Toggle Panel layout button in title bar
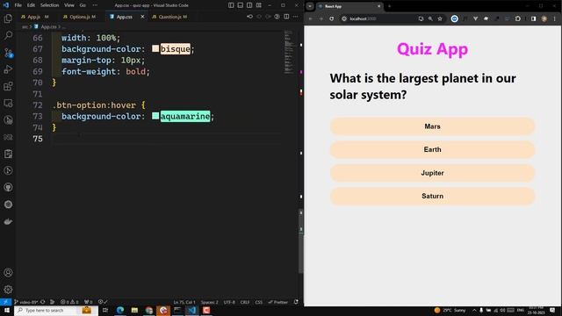This screenshot has width=562, height=316. point(240,5)
